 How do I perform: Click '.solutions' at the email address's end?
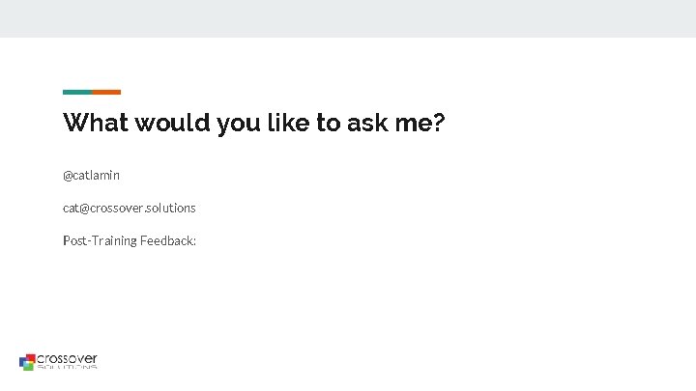170,208
